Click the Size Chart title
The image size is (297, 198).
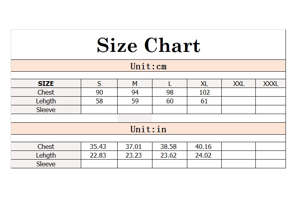148,45
